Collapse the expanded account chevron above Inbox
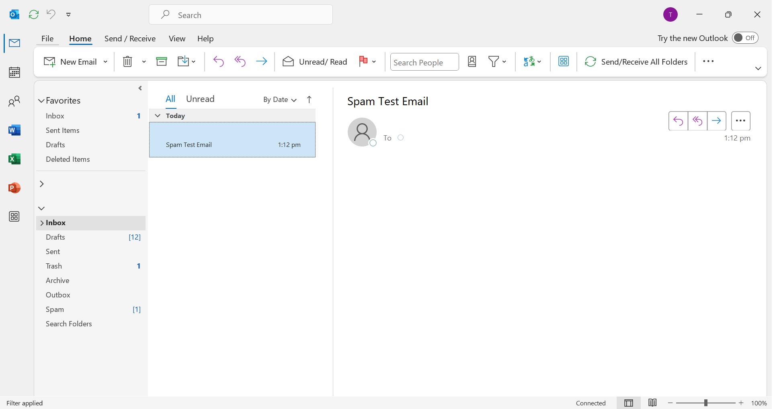This screenshot has width=773, height=409. coord(41,208)
